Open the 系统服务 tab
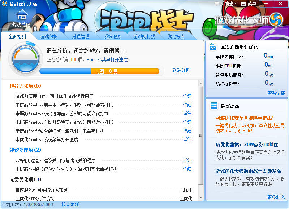289x209 pixels. tap(112, 36)
